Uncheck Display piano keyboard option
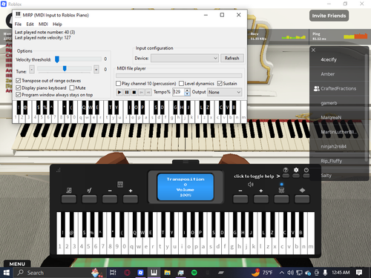The width and height of the screenshot is (371, 278). 19,87
